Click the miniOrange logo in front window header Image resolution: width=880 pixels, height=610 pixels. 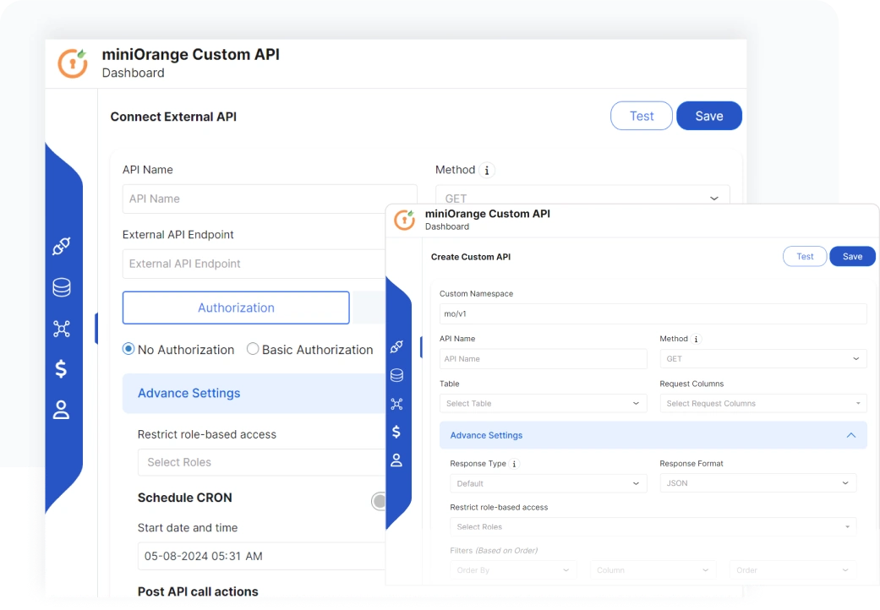point(404,219)
